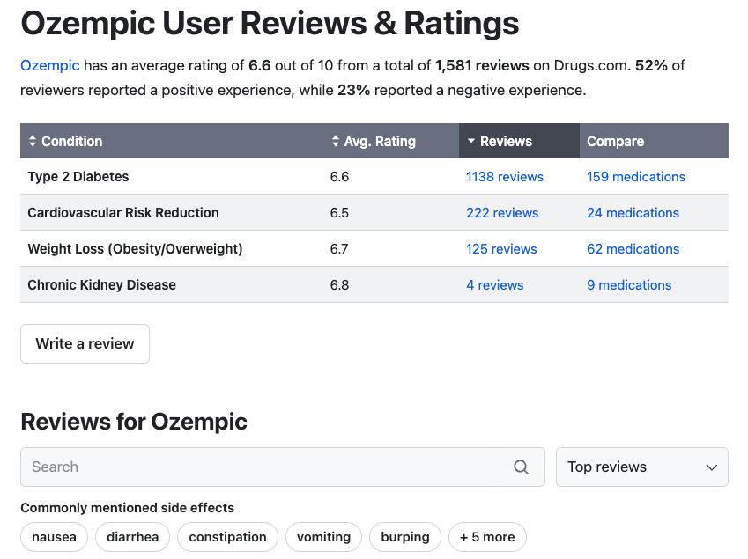The width and height of the screenshot is (748, 559).
Task: Click the 6.5 rating value
Action: pyautogui.click(x=339, y=213)
